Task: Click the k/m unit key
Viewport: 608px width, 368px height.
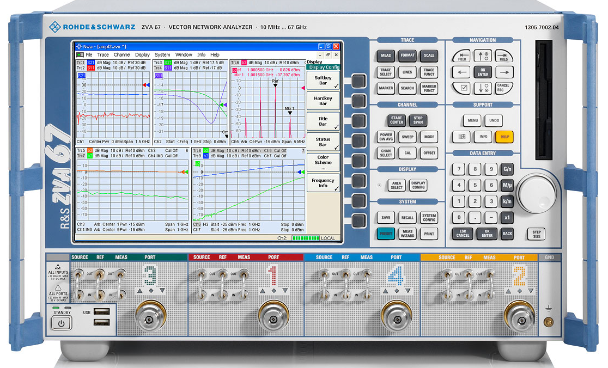Action: [x=507, y=201]
